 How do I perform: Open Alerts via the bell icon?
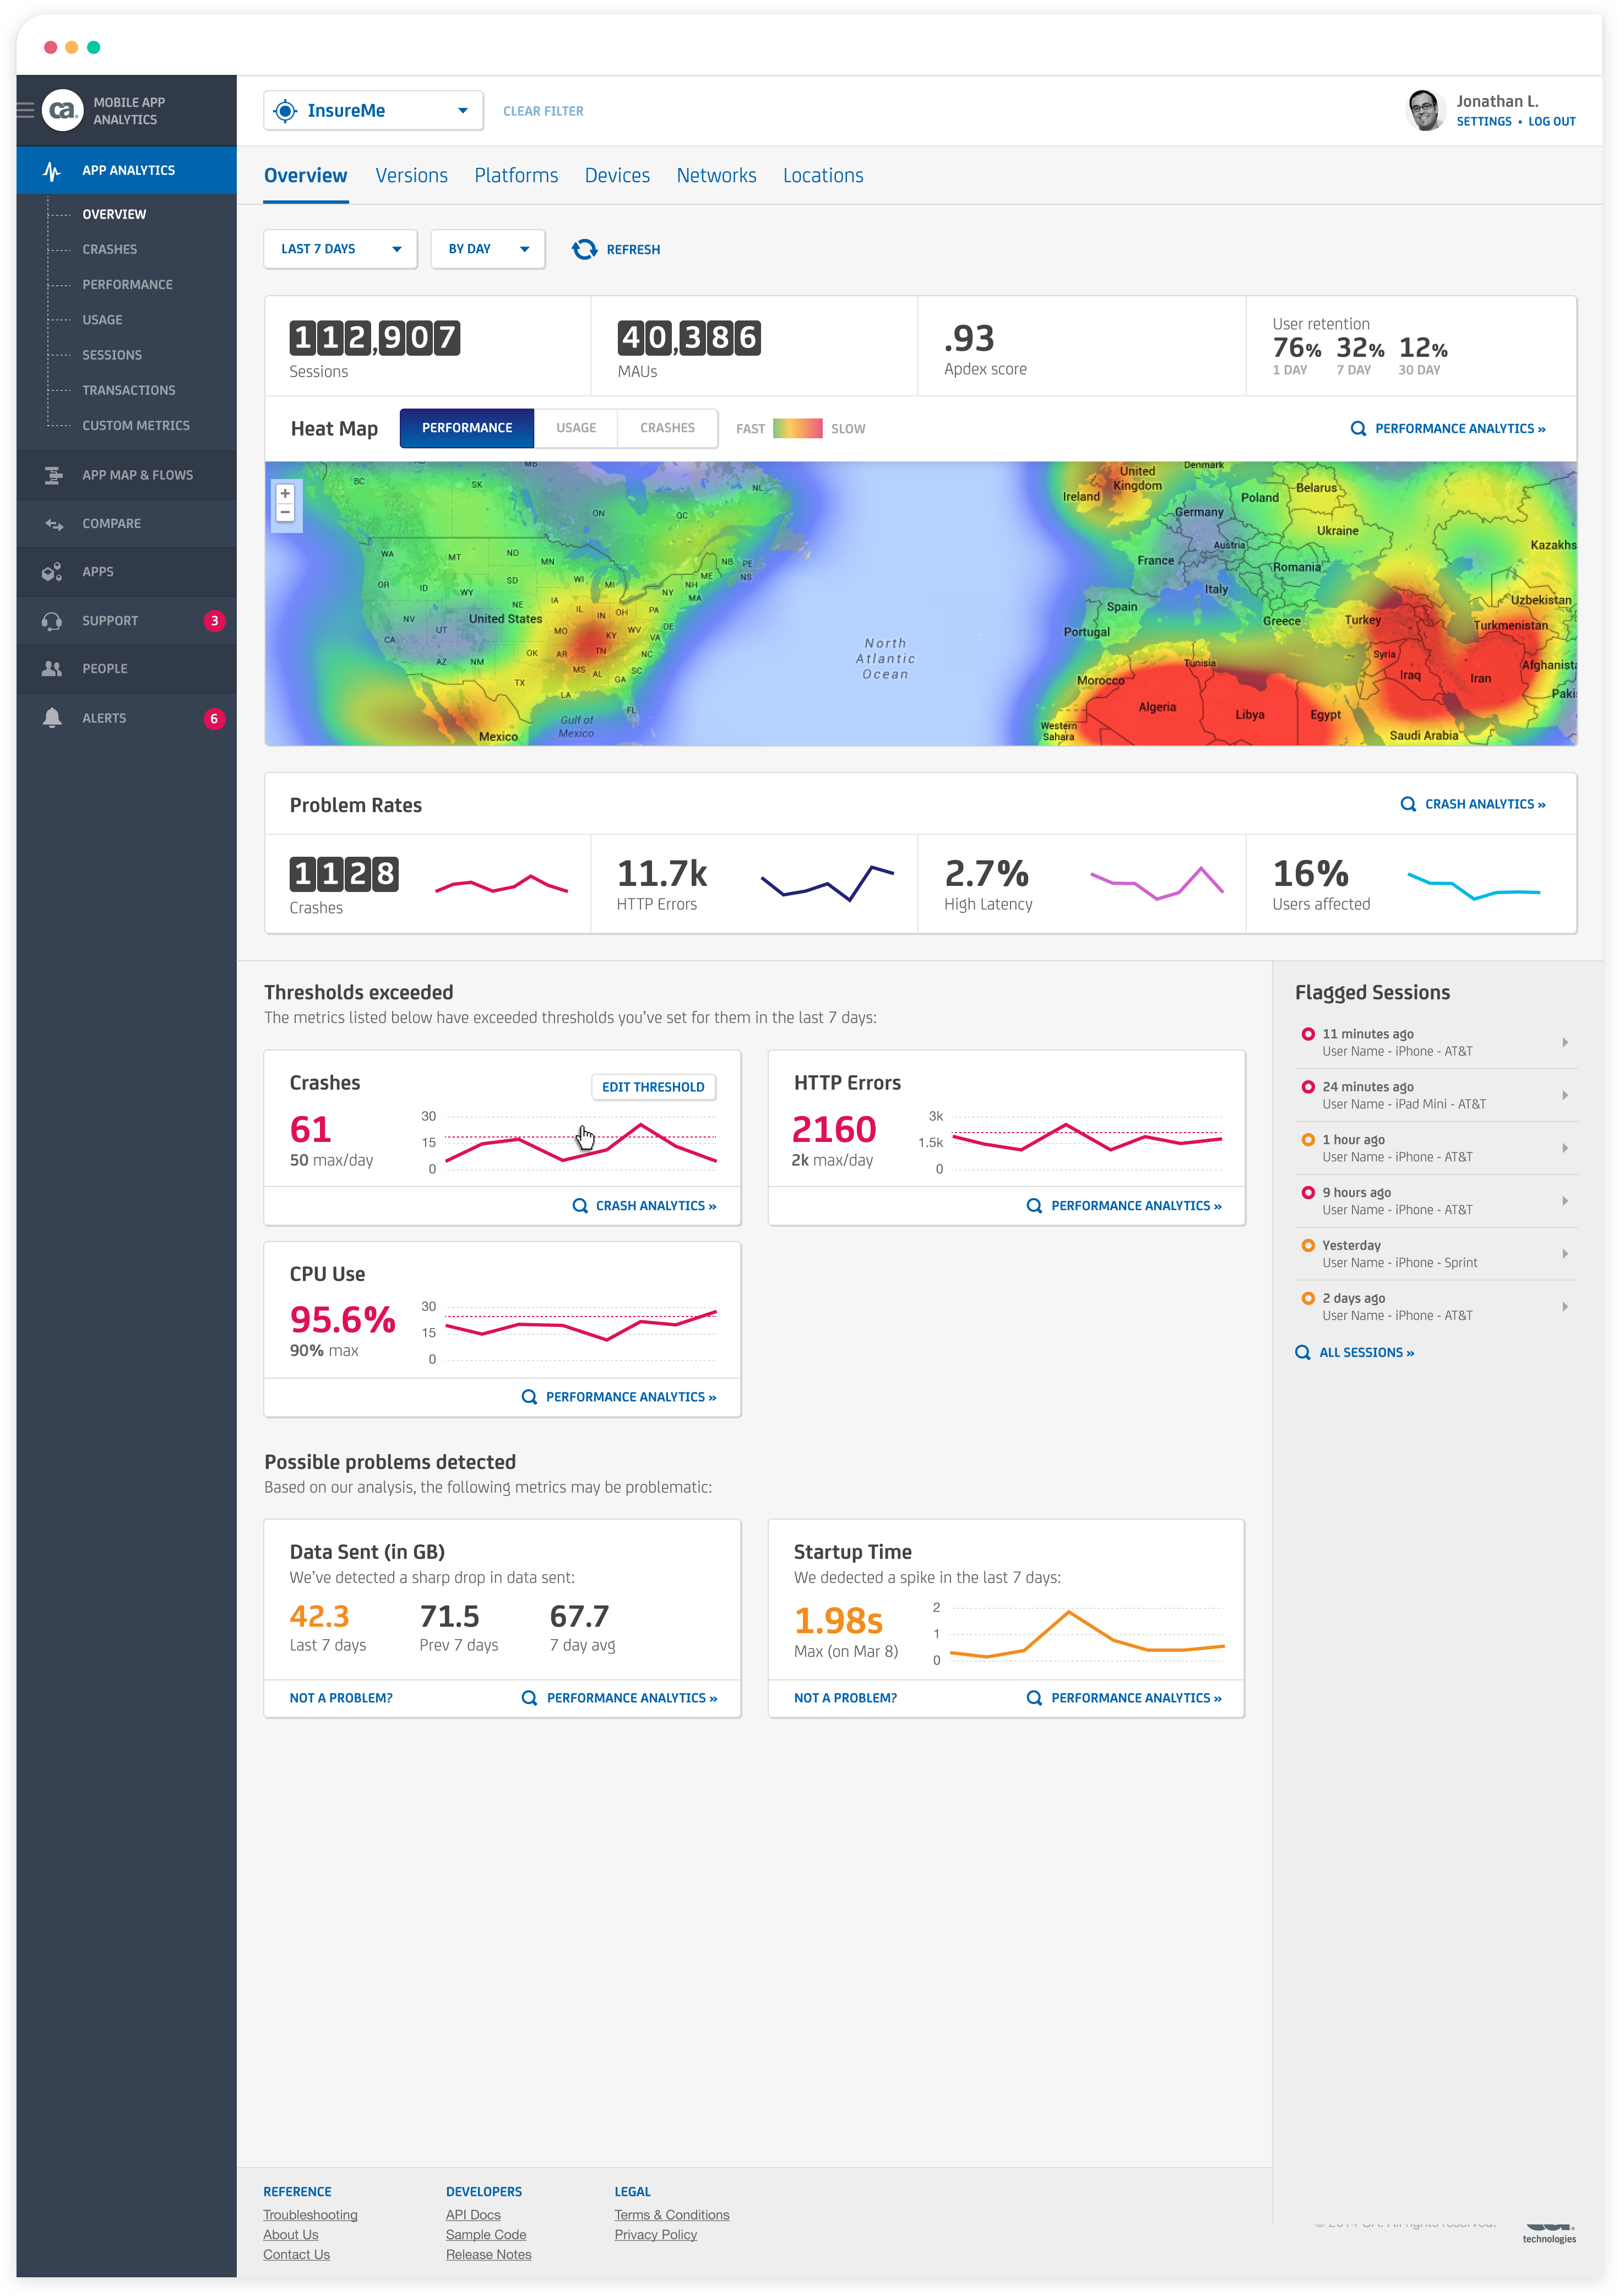(52, 718)
